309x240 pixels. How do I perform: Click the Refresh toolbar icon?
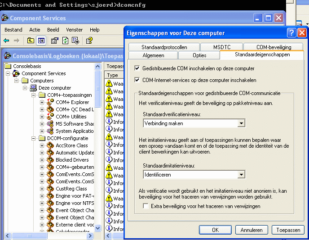pyautogui.click(x=65, y=41)
